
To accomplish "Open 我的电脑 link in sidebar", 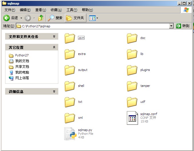I will 22,72.
